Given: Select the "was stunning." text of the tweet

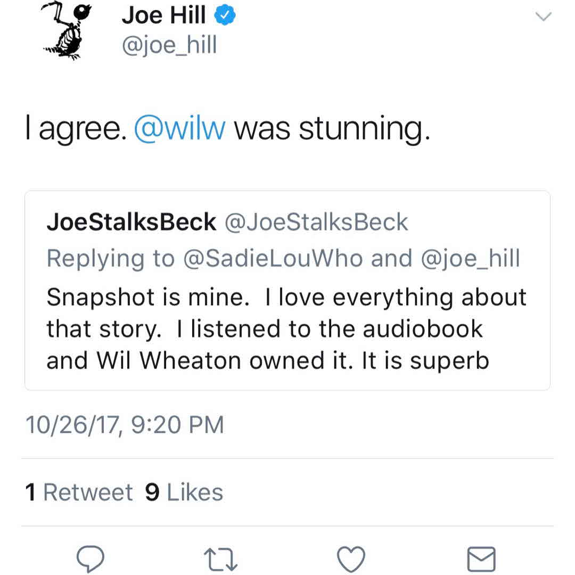Looking at the screenshot, I should (x=332, y=129).
